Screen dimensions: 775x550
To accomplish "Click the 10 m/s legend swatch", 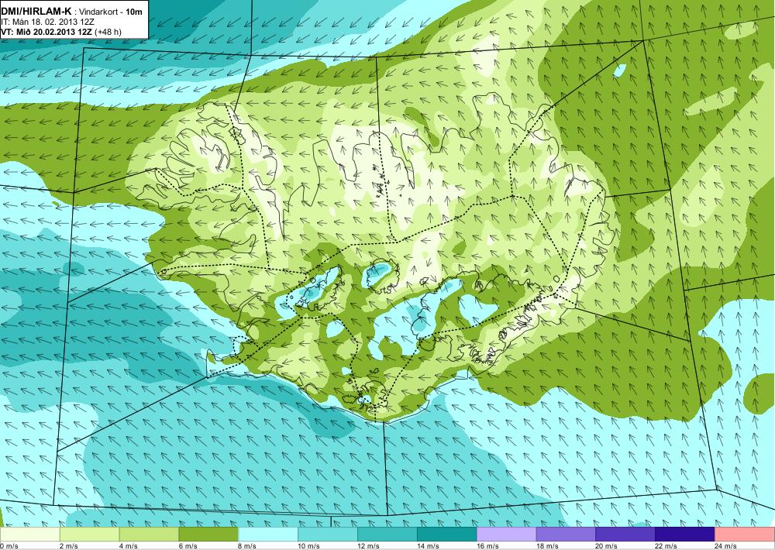I will [x=328, y=535].
